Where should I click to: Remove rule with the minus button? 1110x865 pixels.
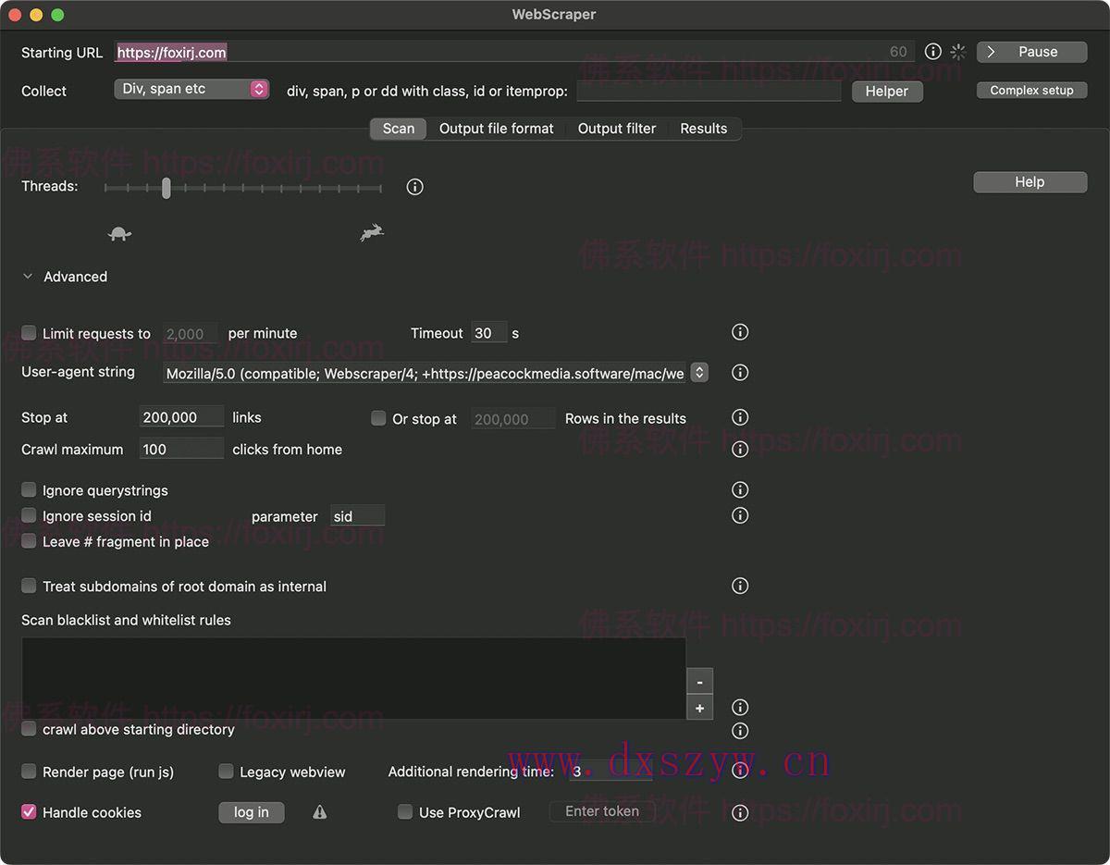point(699,682)
